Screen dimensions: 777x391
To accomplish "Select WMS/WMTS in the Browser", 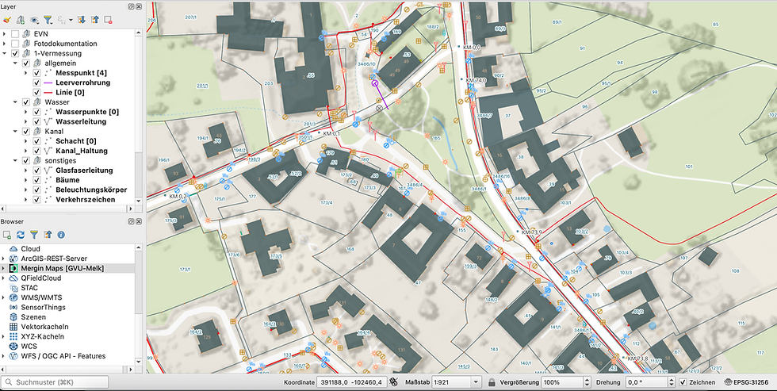I will click(41, 297).
